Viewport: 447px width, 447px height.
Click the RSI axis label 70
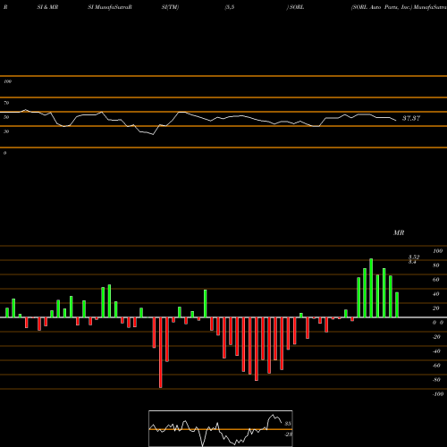coord(6,103)
